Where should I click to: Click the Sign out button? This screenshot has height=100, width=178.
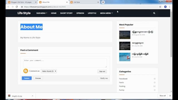[x=102, y=71]
